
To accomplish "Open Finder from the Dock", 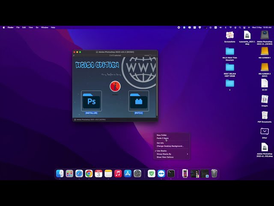I will [60, 173].
